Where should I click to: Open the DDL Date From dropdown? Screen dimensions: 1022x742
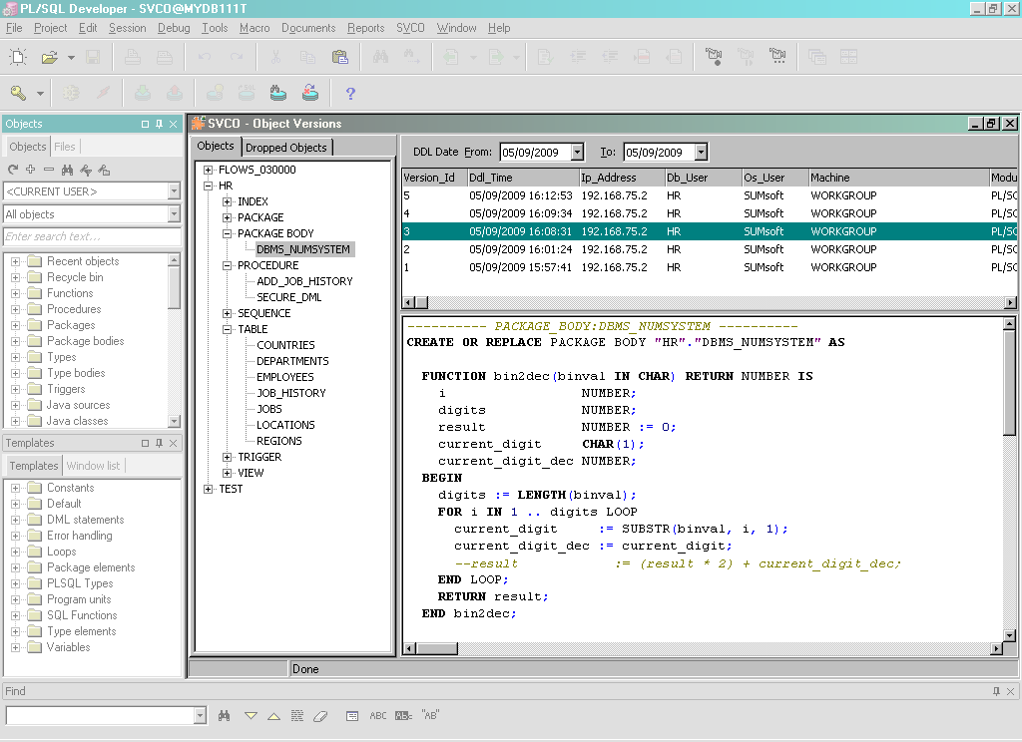click(577, 153)
